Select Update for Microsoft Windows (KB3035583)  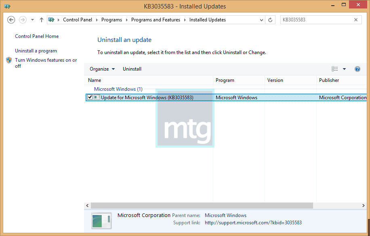point(147,98)
